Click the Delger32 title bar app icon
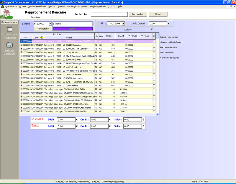The width and height of the screenshot is (236, 184). coord(2,2)
